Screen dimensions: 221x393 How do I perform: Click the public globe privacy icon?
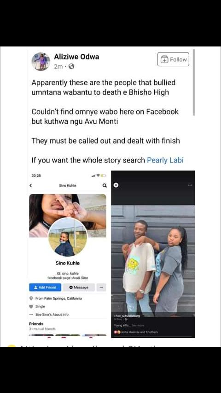[71, 66]
